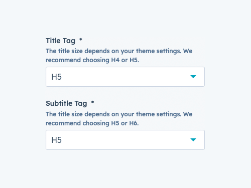Click the teal caret in Subtitle Tag select
Image resolution: width=251 pixels, height=188 pixels.
(x=193, y=140)
